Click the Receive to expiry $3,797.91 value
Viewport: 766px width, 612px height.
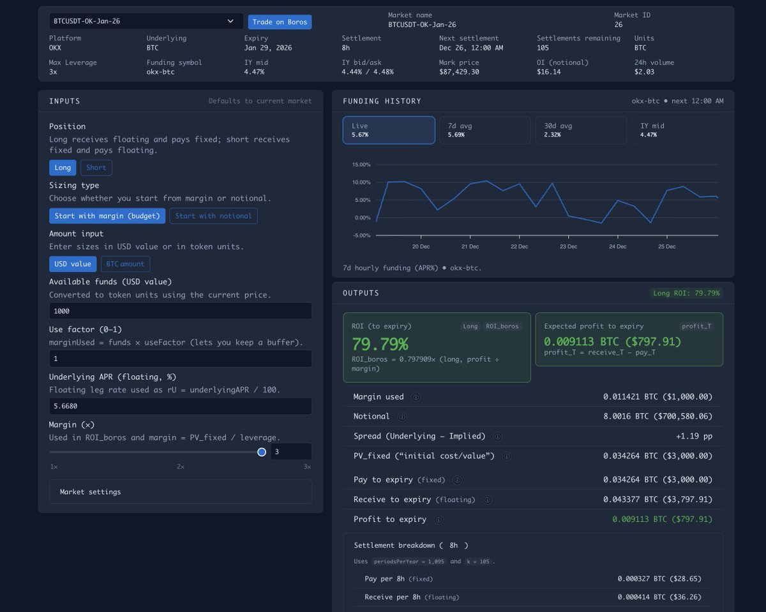[657, 500]
